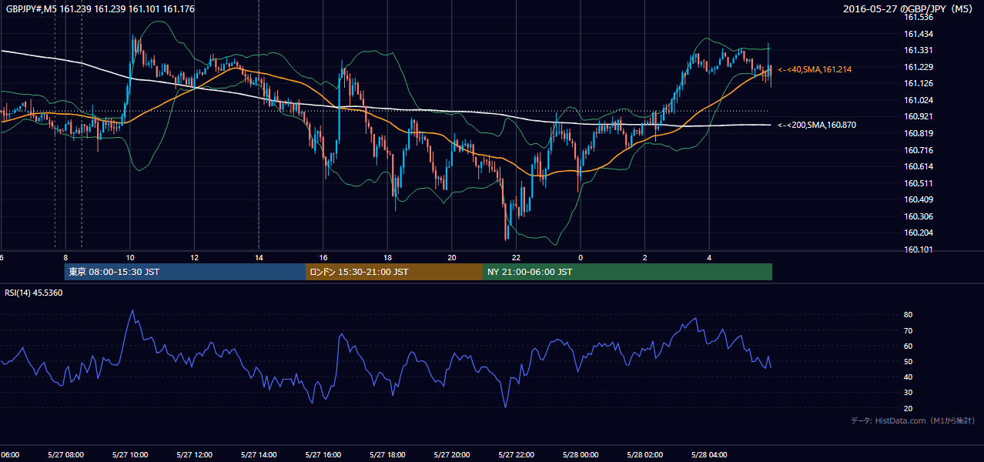Click the 5/28 00:00 bottom time label
Screen dimensions: 984x462
click(x=581, y=454)
